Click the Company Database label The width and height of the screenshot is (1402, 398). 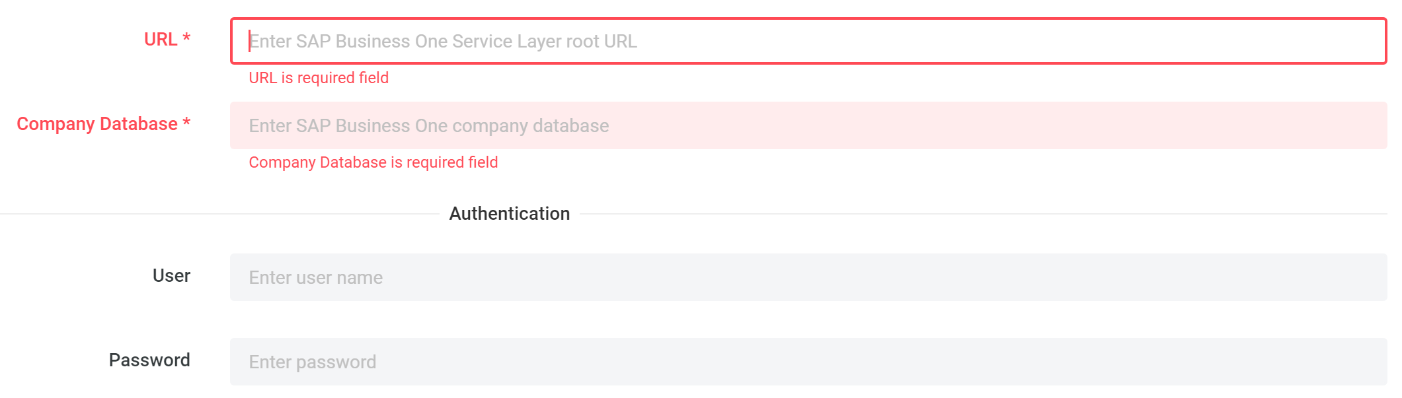tap(97, 124)
